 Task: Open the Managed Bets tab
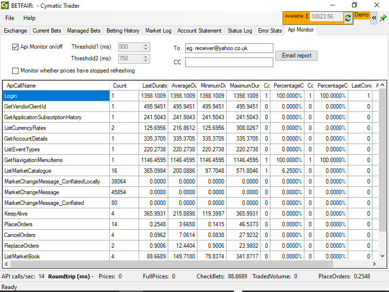[84, 31]
